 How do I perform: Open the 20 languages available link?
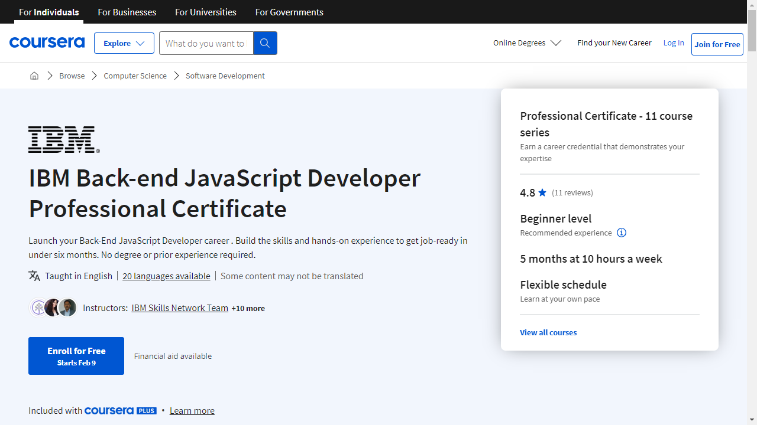tap(166, 276)
